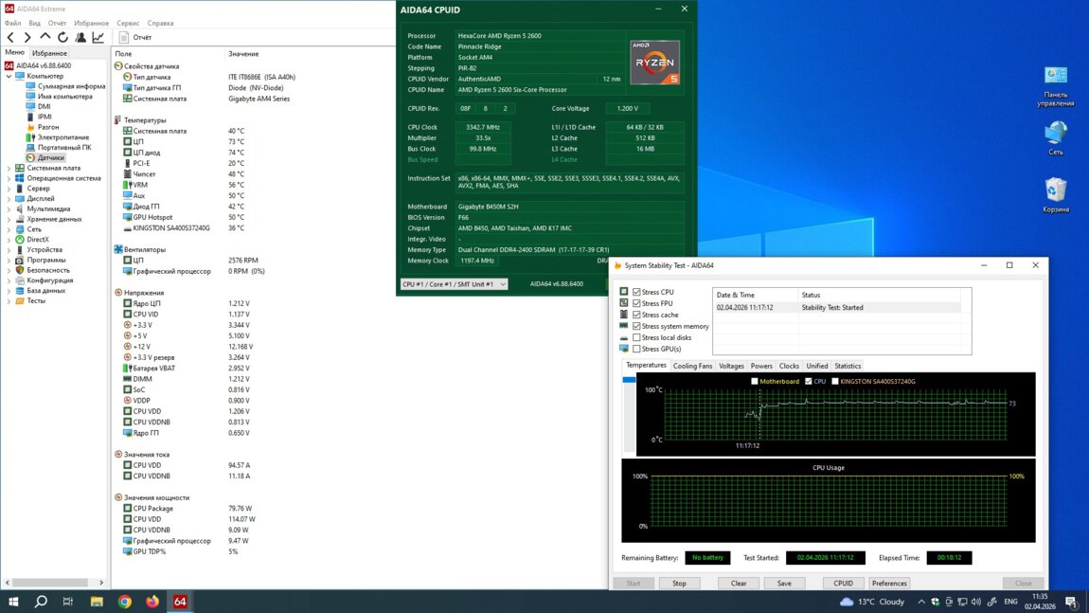
Task: Toggle the Motherboard temperature graph checkbox
Action: click(755, 381)
